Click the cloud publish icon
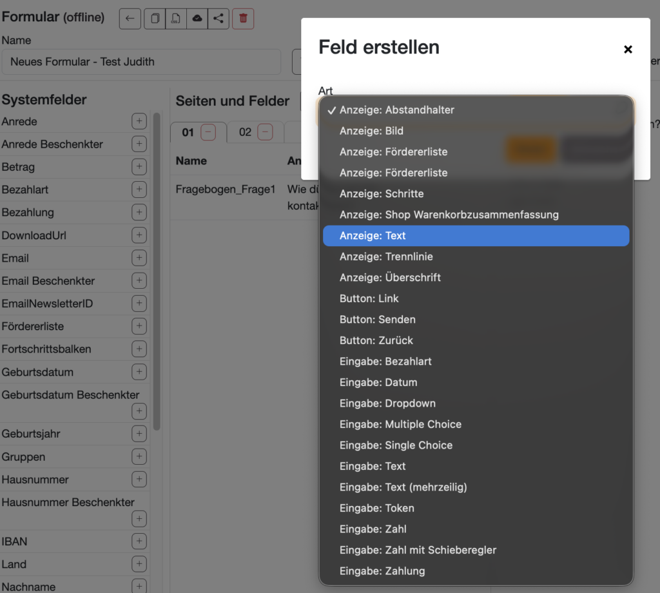The image size is (660, 593). click(x=197, y=19)
